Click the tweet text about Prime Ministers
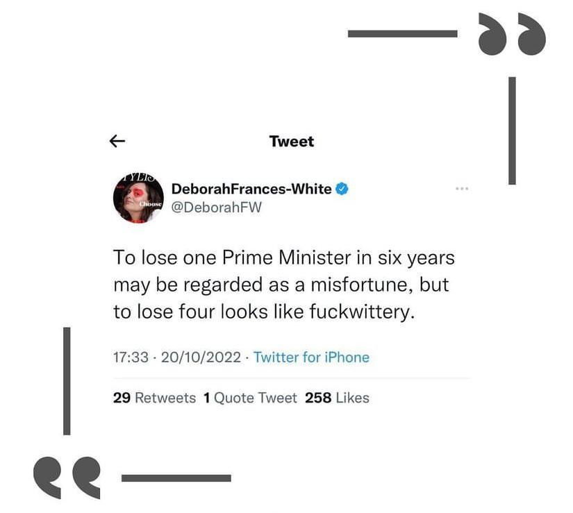 pyautogui.click(x=283, y=285)
